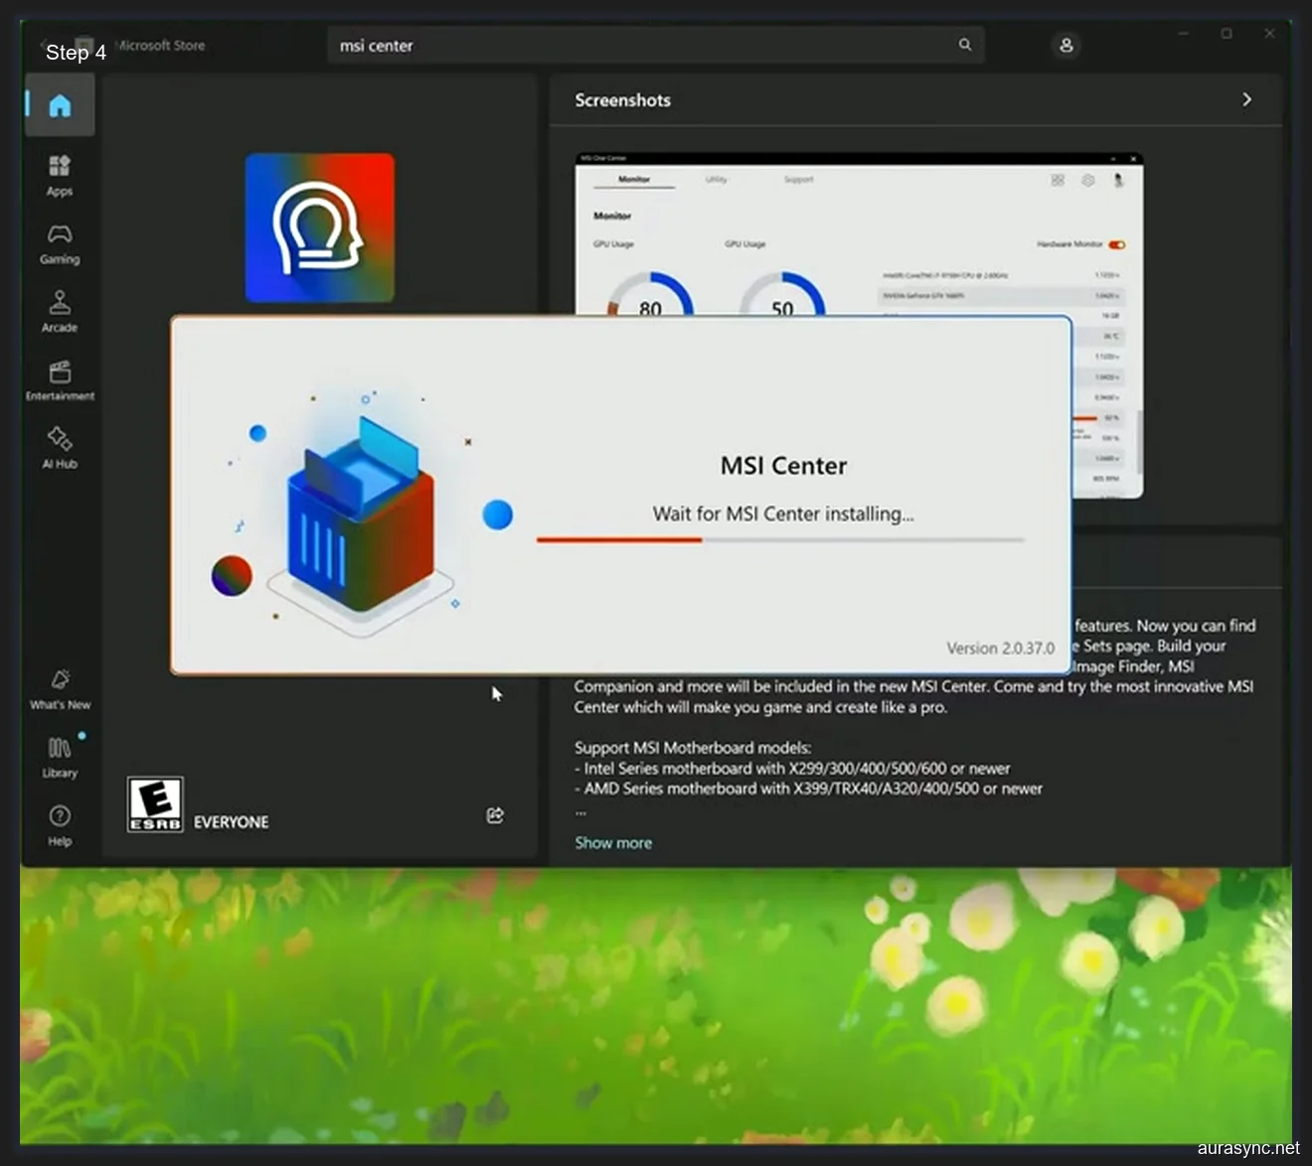Open the Apps section in the sidebar

point(59,174)
